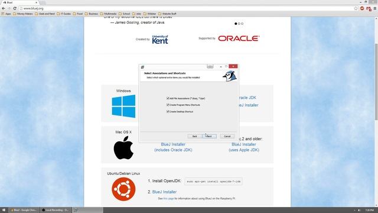Select first carousel dot
The image size is (378, 213).
[236, 24]
